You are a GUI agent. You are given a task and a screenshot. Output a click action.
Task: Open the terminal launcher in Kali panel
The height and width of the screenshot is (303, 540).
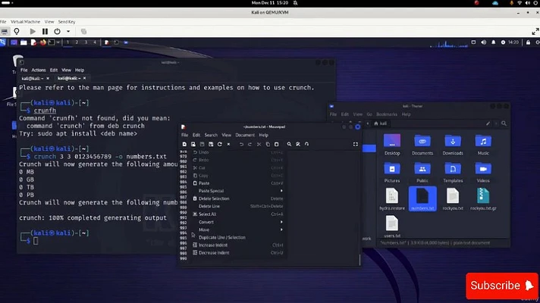(x=52, y=42)
